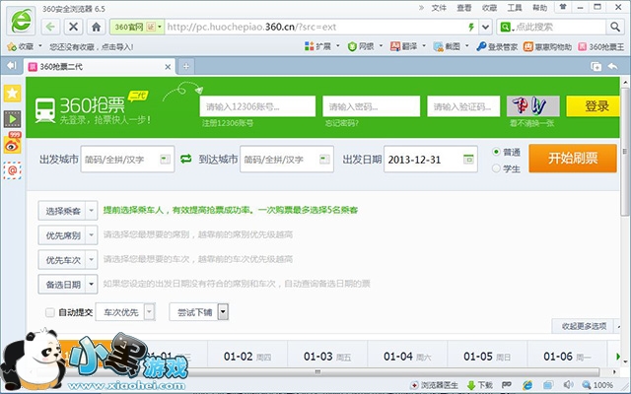Open a new tab with plus button

point(186,66)
